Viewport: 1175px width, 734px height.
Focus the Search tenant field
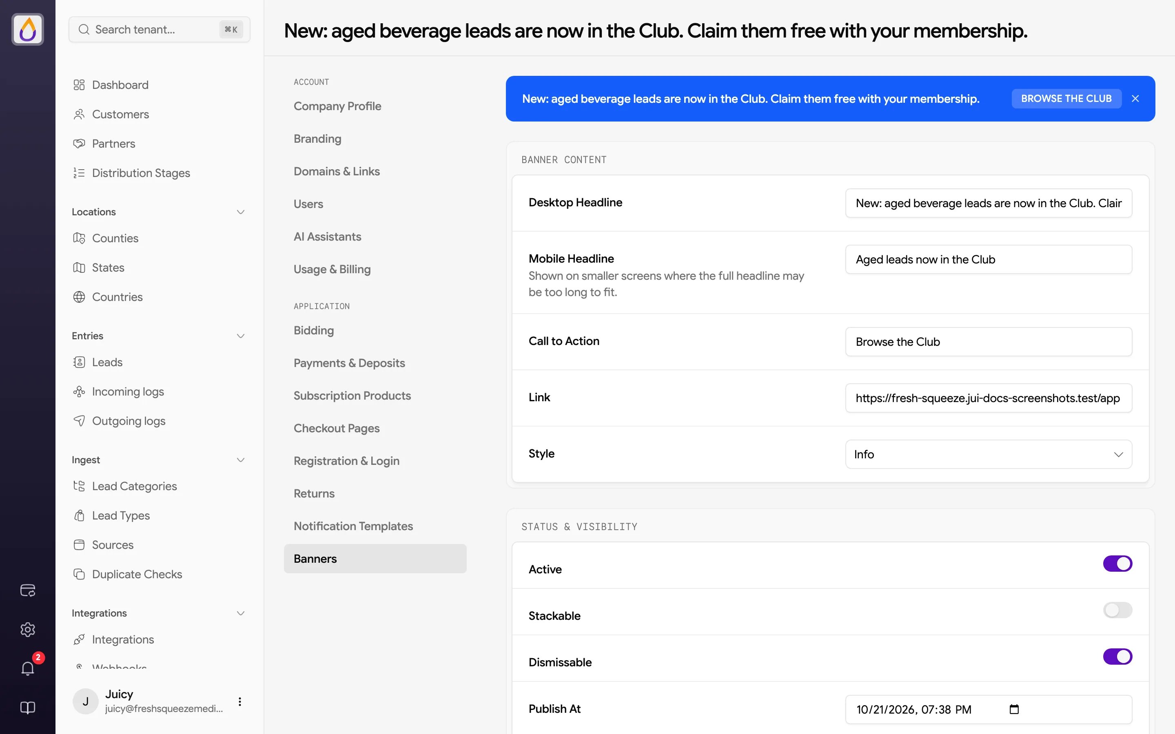[160, 30]
